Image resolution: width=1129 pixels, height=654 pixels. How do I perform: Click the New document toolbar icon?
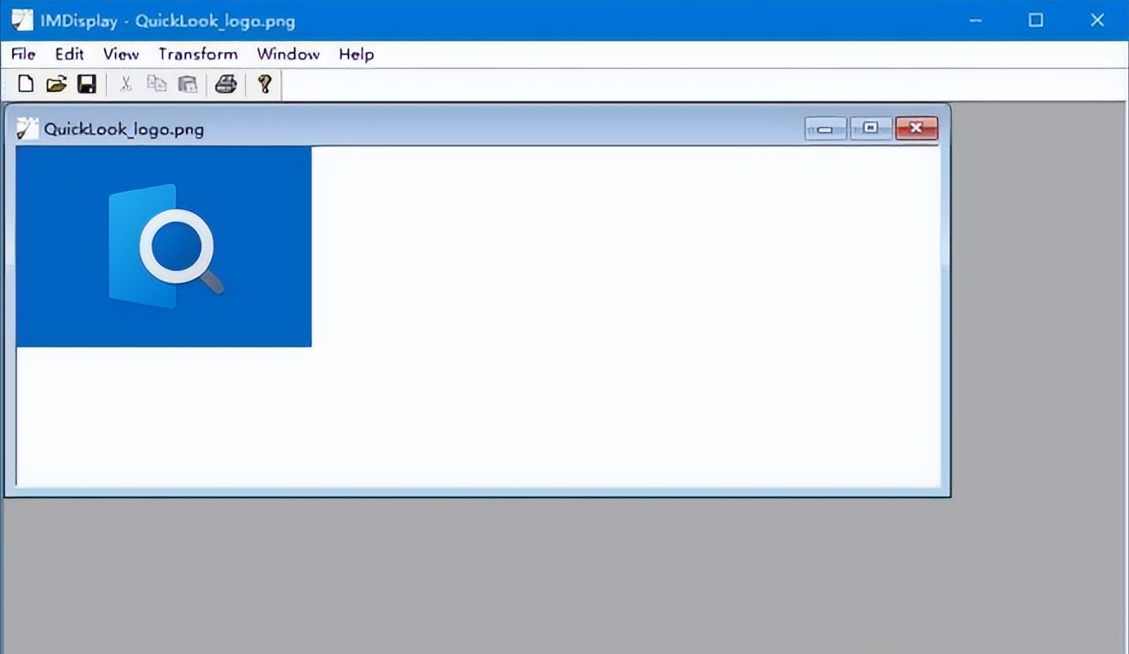click(x=26, y=84)
